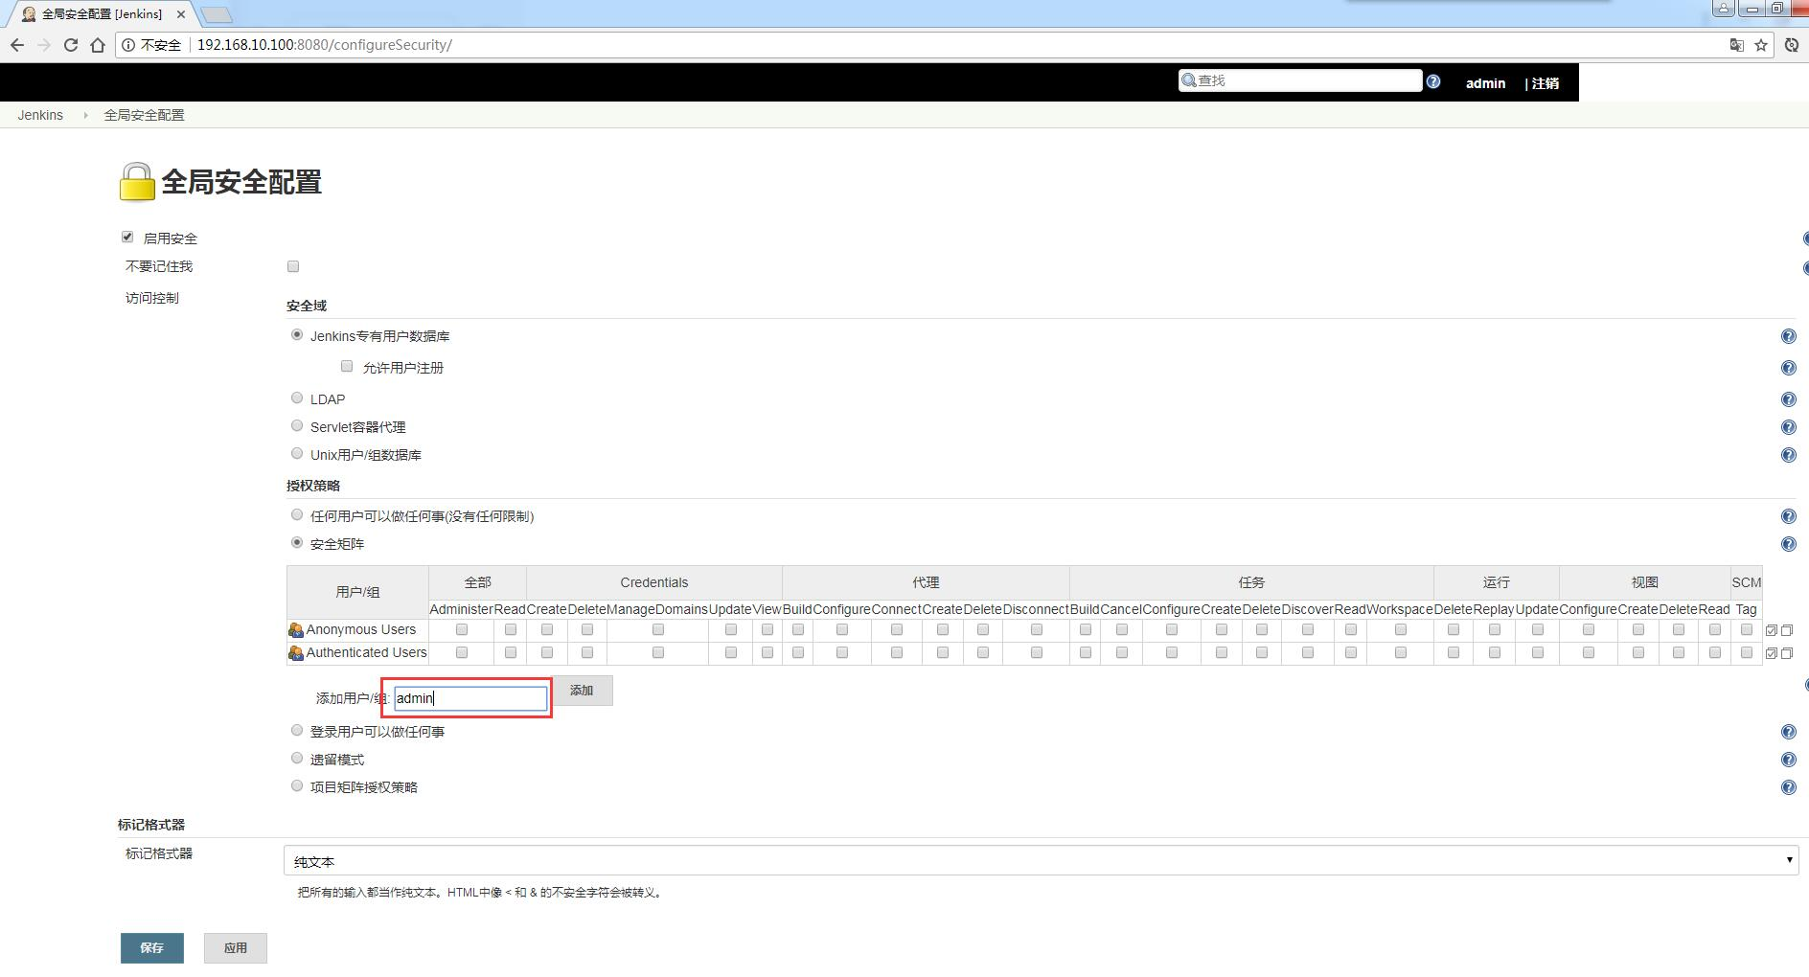Go to browser home icon
The width and height of the screenshot is (1809, 977).
[98, 45]
